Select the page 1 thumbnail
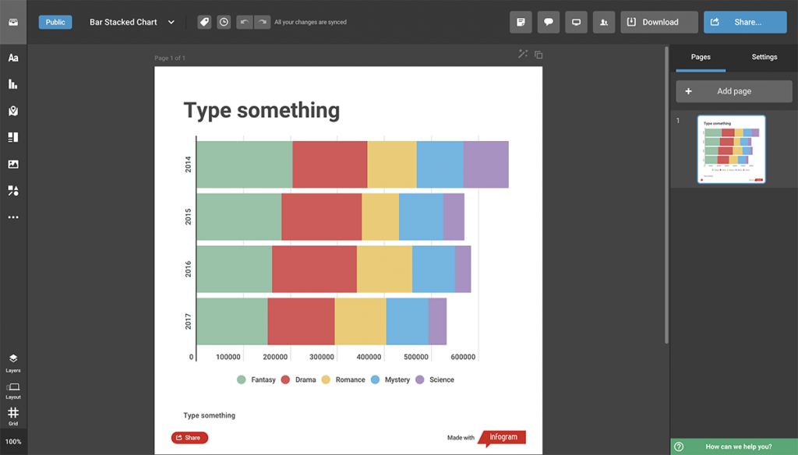The image size is (798, 455). tap(731, 149)
